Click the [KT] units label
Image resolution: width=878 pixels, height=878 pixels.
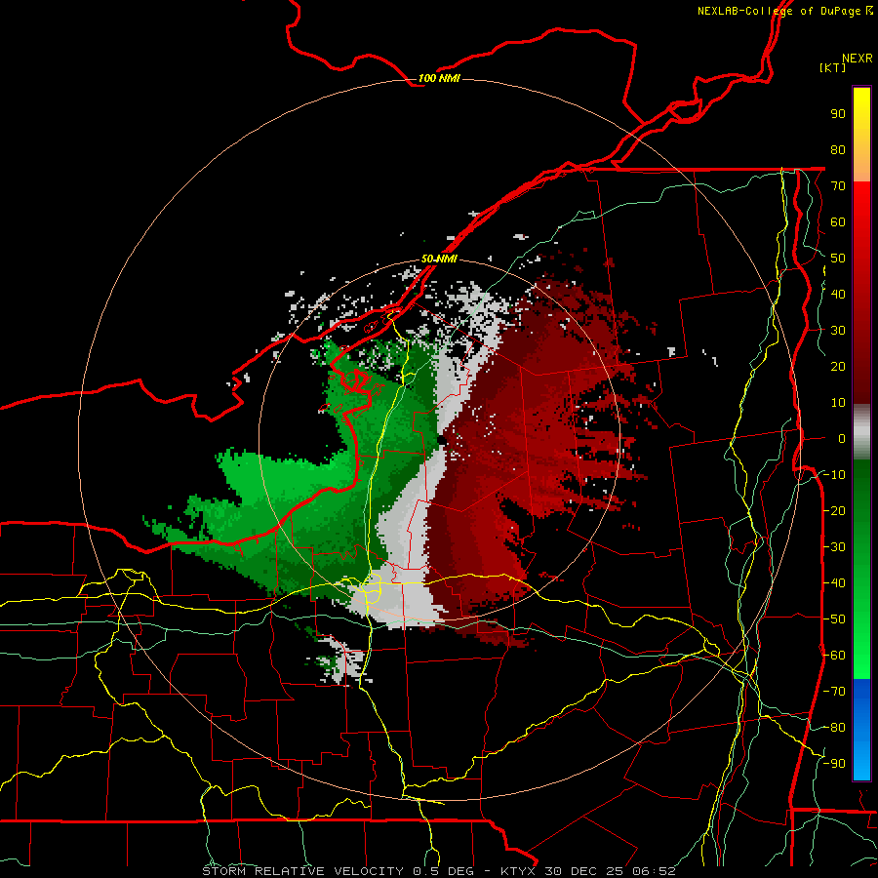[833, 67]
